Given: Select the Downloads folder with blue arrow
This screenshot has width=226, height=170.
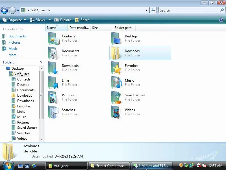Looking at the screenshot, I should 53,68.
